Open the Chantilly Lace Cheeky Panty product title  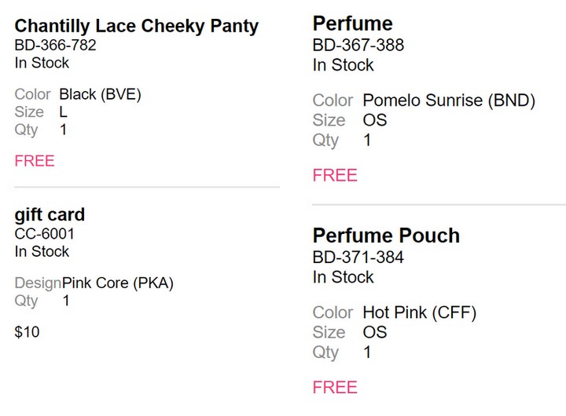(x=137, y=27)
